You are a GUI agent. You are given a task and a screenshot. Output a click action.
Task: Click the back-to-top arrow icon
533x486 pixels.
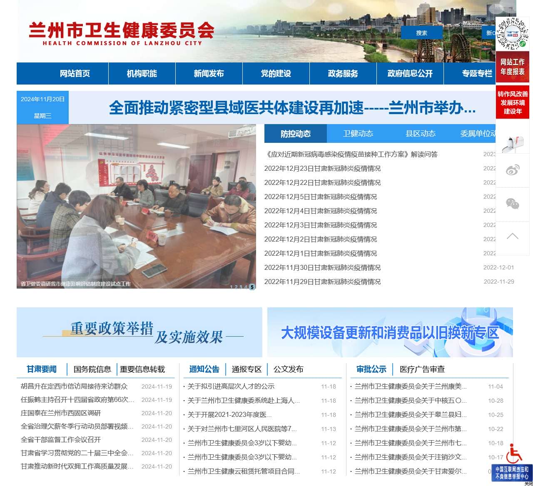pos(512,236)
